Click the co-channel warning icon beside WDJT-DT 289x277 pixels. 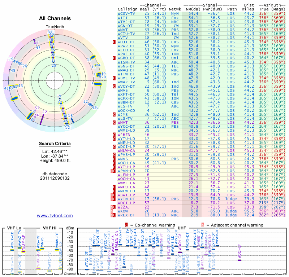click(114, 42)
